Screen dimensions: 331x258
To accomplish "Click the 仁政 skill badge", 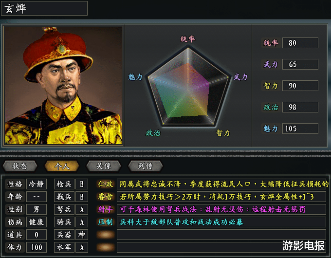I will pyautogui.click(x=105, y=184).
